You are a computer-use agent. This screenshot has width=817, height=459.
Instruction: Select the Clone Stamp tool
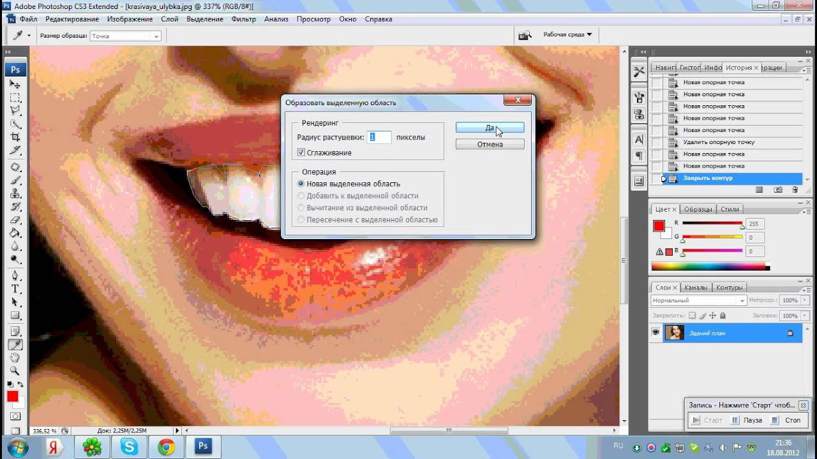click(15, 194)
